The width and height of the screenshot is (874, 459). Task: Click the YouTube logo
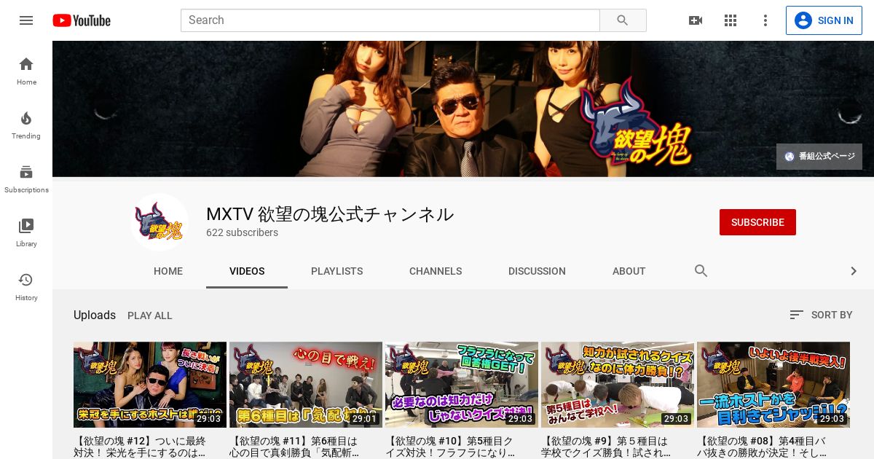point(82,20)
